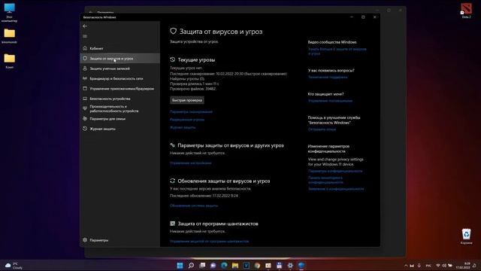Open Журнал защиты in sidebar
This screenshot has height=271, width=481.
click(x=120, y=129)
